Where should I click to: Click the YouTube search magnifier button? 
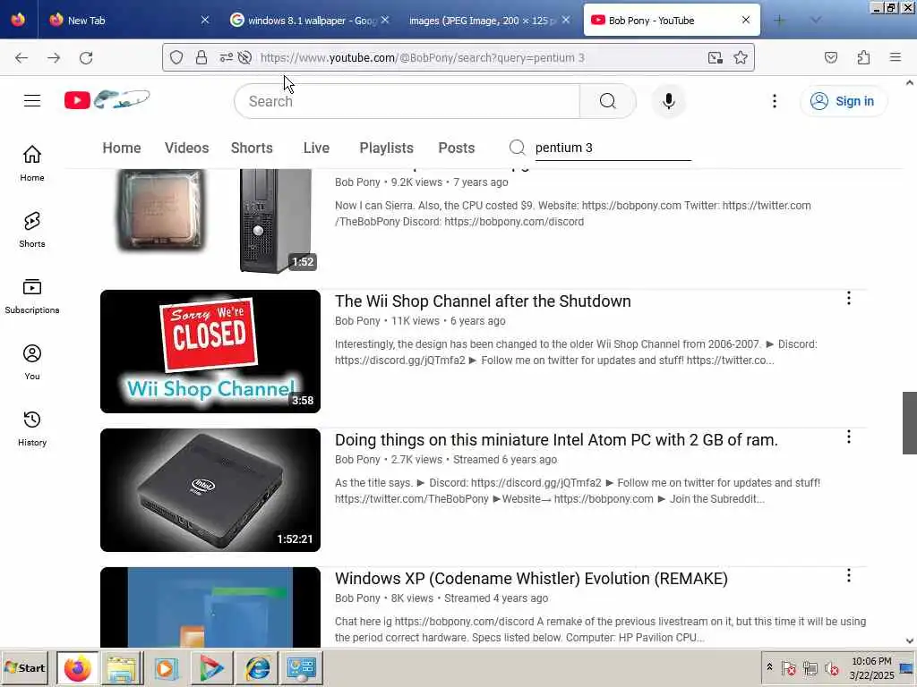click(608, 101)
